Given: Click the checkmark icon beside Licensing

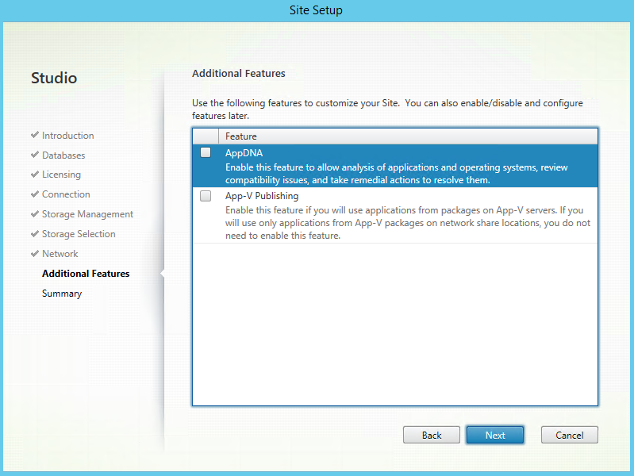Looking at the screenshot, I should (35, 175).
